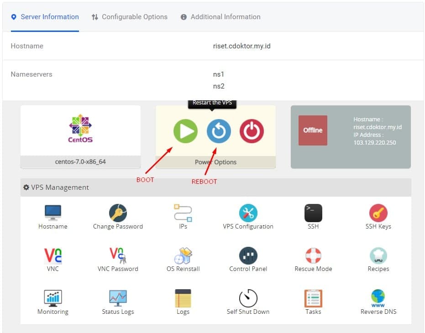Open the Monitoring graphs

53,298
